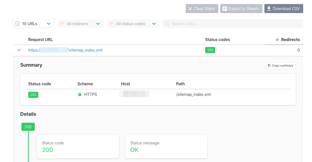Open the 10 URLs dropdown
Viewport: 312px width, 162px height.
point(49,24)
